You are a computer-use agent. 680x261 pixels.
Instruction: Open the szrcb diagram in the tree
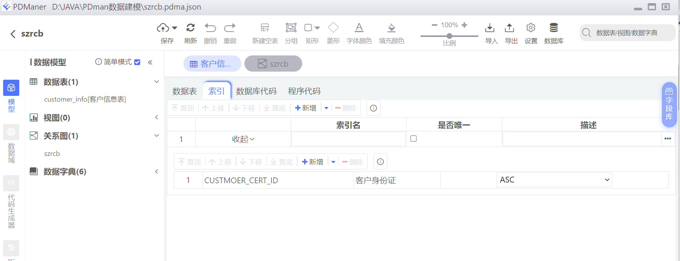[x=52, y=154]
